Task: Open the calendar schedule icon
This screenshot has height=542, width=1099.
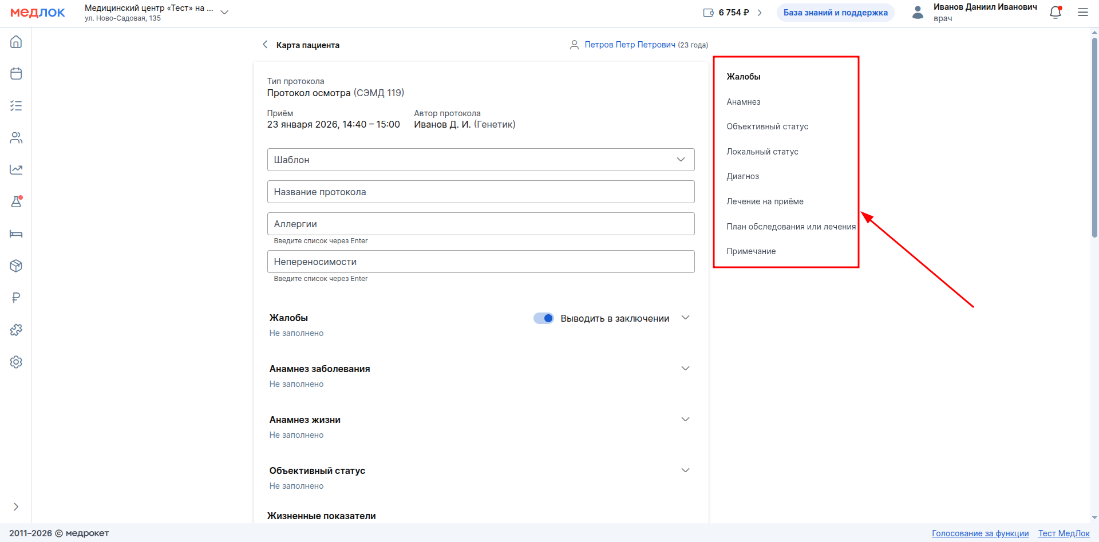Action: (x=16, y=74)
